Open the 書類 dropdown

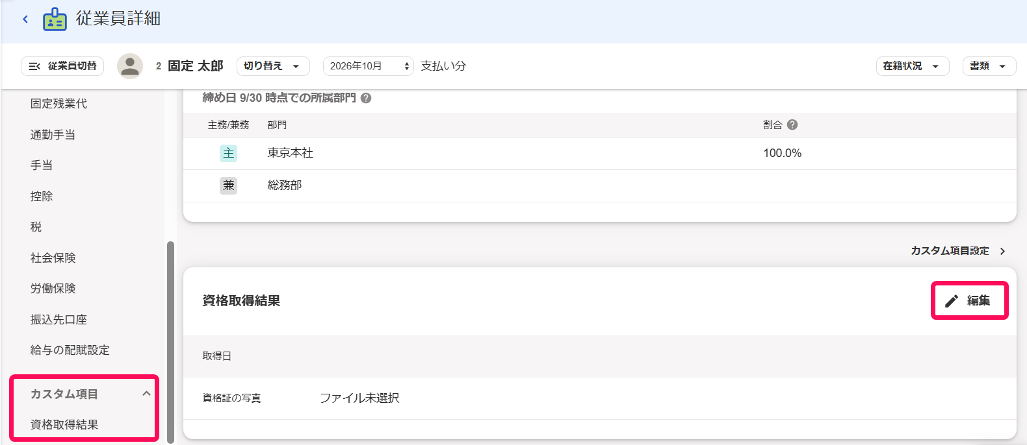(989, 66)
